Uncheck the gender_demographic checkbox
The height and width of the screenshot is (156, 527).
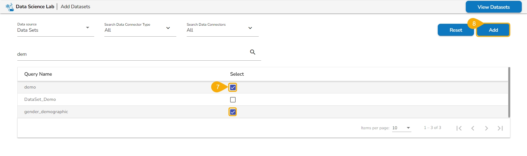click(233, 112)
